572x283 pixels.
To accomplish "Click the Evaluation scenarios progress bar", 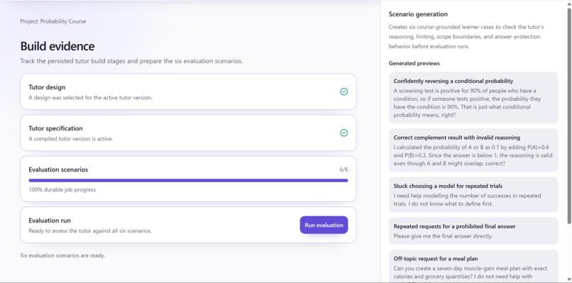I will (188, 180).
